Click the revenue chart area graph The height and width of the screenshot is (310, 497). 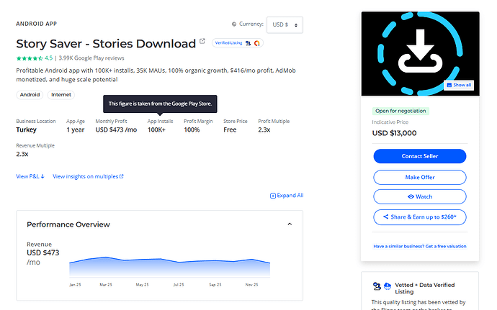click(x=169, y=267)
